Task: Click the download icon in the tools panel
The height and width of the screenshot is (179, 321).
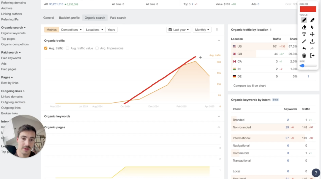Action: tap(312, 41)
